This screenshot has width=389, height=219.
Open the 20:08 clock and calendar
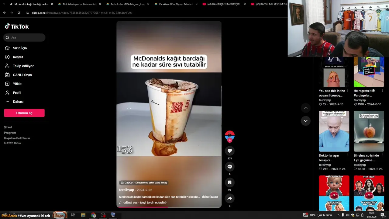pos(371,215)
